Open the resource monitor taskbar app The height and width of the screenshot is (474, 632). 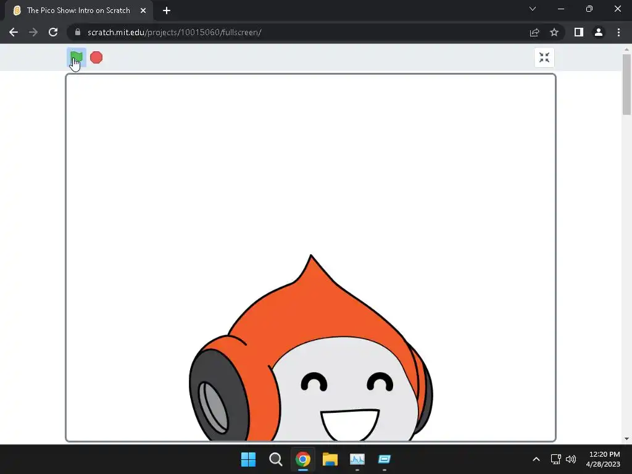[357, 459]
